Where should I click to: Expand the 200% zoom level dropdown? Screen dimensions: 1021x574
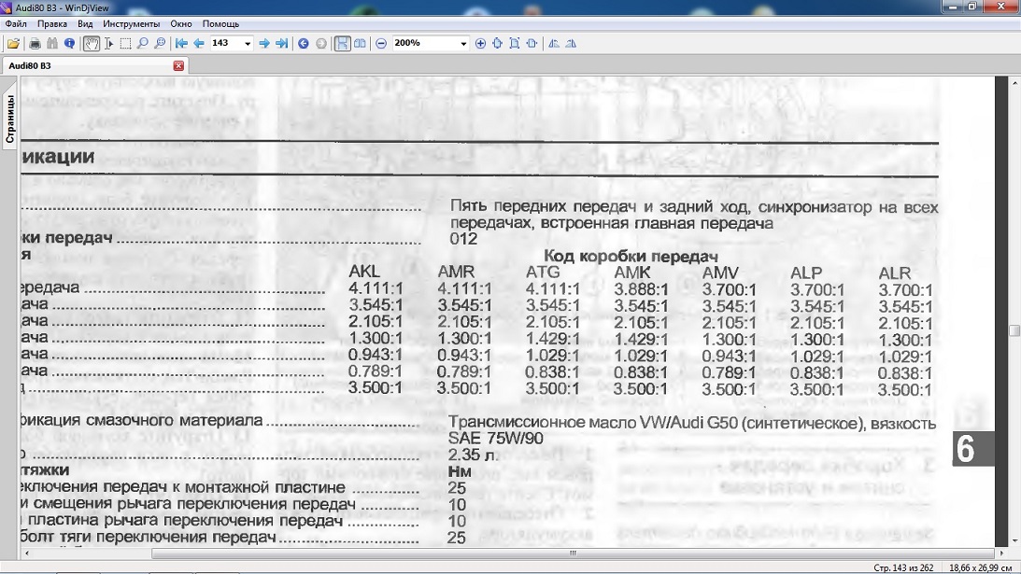tap(463, 44)
